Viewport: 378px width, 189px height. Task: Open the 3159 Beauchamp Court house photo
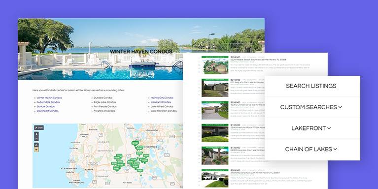coord(215,178)
